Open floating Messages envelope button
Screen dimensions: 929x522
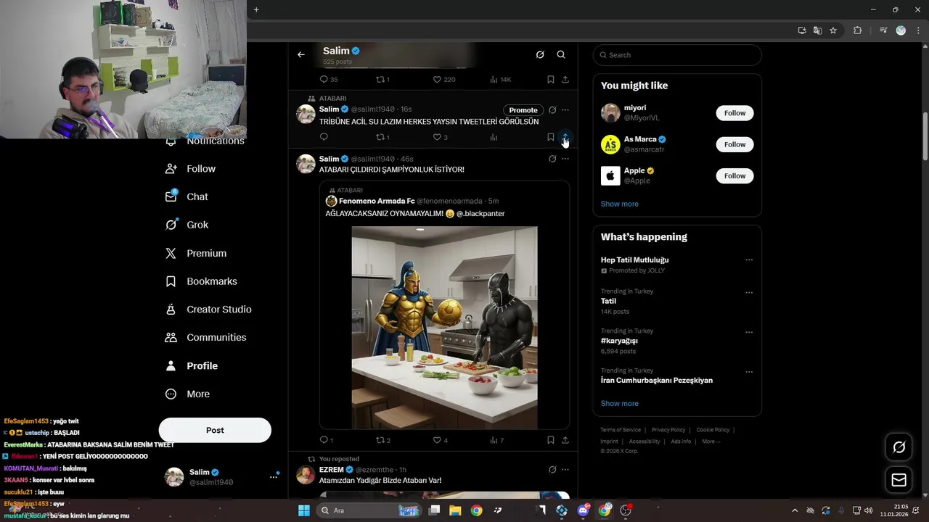coord(899,480)
